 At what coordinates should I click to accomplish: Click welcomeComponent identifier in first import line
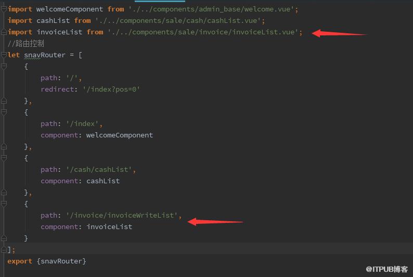tap(70, 9)
